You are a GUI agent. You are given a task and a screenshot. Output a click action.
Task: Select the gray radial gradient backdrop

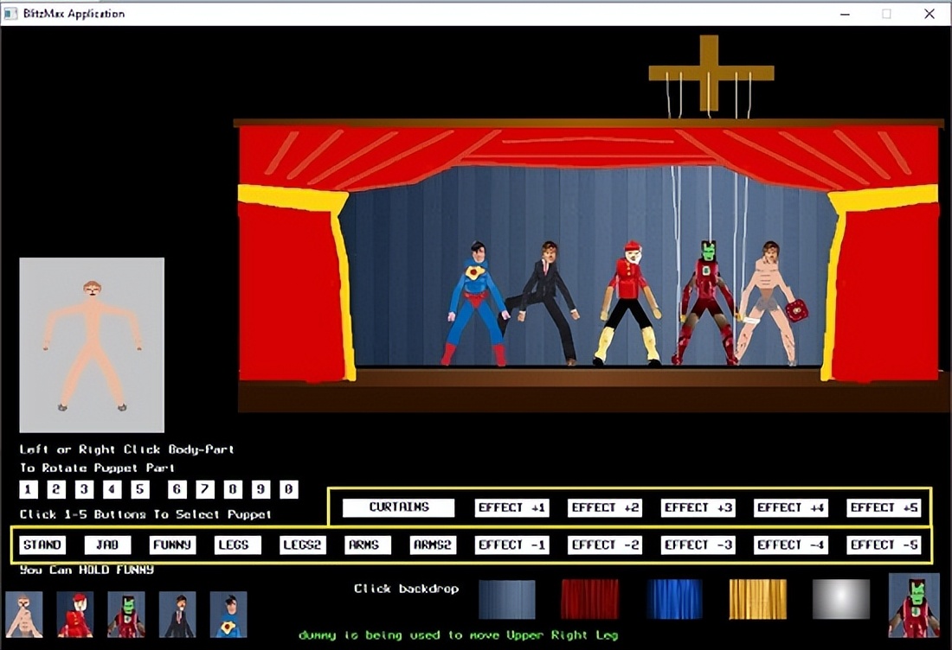coord(840,599)
